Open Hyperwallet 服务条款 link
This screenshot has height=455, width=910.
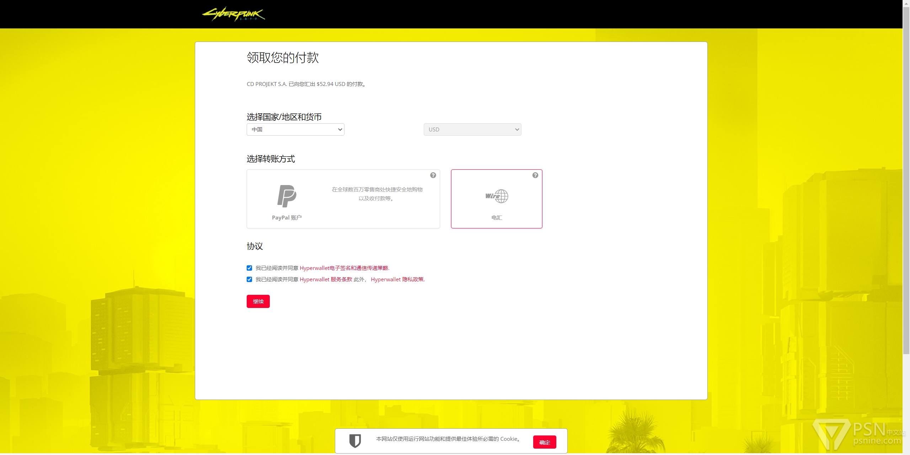(x=326, y=280)
